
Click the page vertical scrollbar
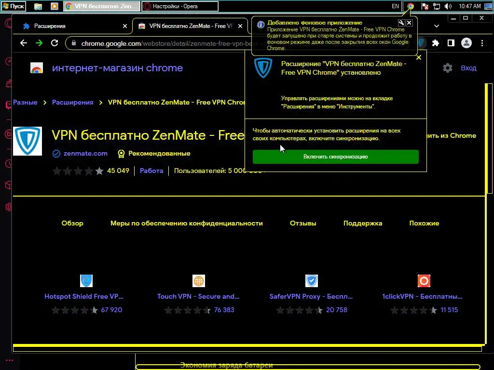pyautogui.click(x=489, y=138)
